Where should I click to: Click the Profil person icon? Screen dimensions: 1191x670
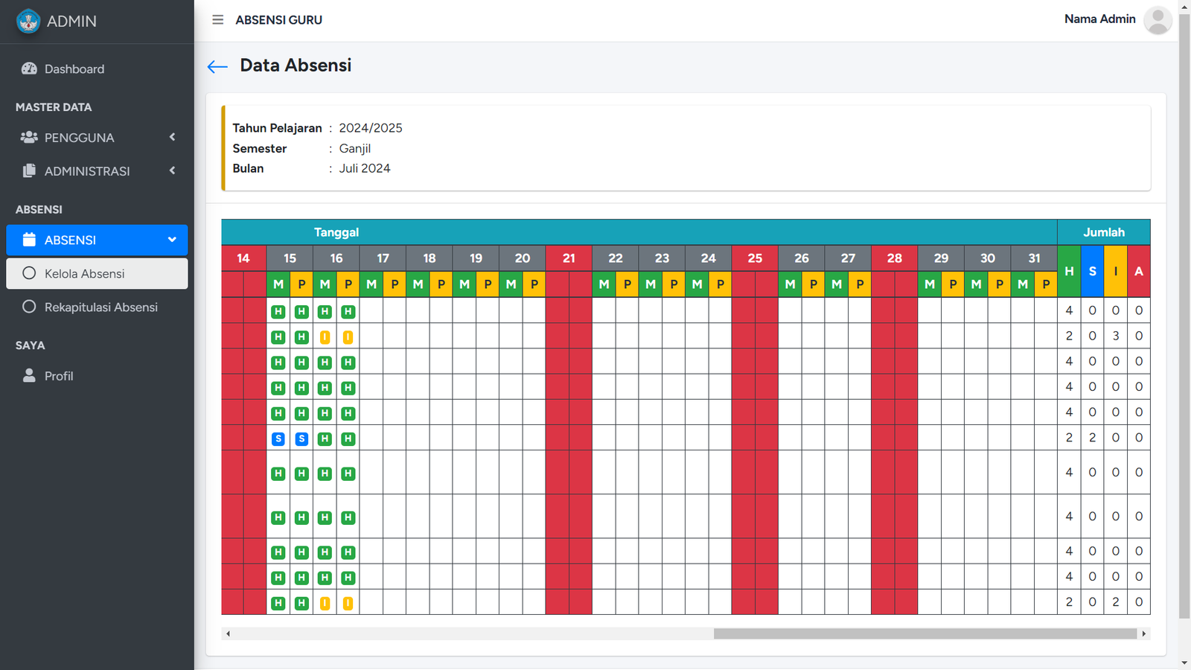pyautogui.click(x=29, y=375)
